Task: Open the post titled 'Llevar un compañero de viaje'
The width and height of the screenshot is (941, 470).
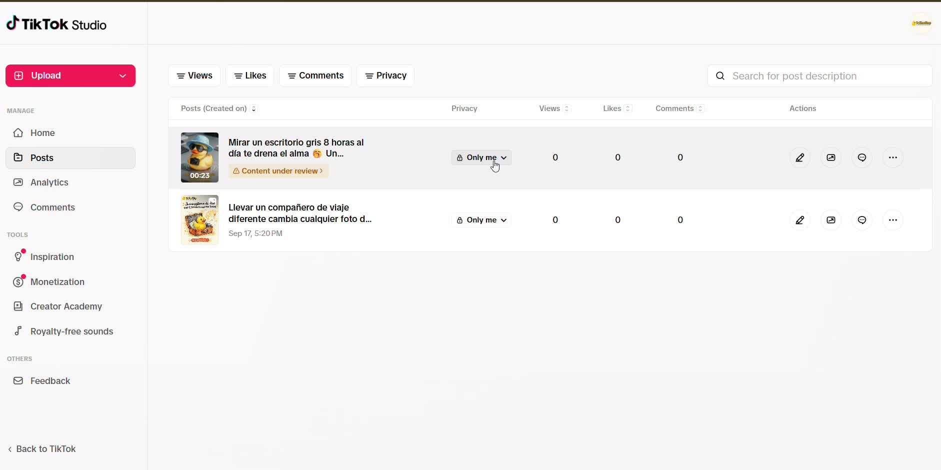Action: [x=300, y=213]
